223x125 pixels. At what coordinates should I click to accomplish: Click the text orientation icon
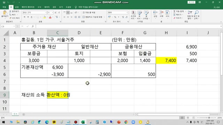pos(76,12)
